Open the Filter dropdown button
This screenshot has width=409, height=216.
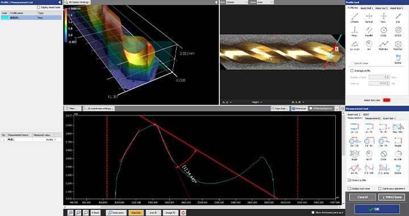pyautogui.click(x=73, y=108)
